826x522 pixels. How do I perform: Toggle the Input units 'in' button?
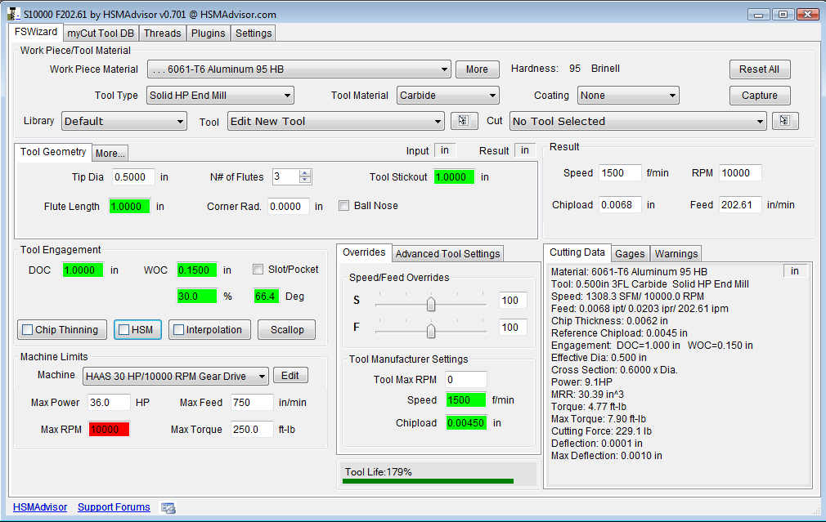[x=444, y=150]
